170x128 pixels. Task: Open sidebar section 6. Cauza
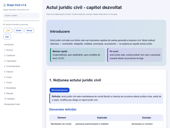coord(8,77)
